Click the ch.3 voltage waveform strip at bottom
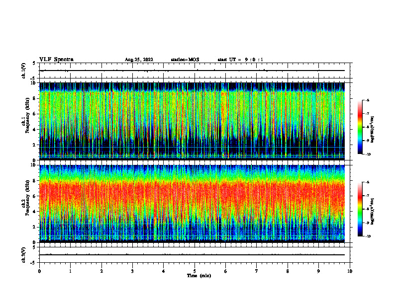This screenshot has width=394, height=304. 195,255
